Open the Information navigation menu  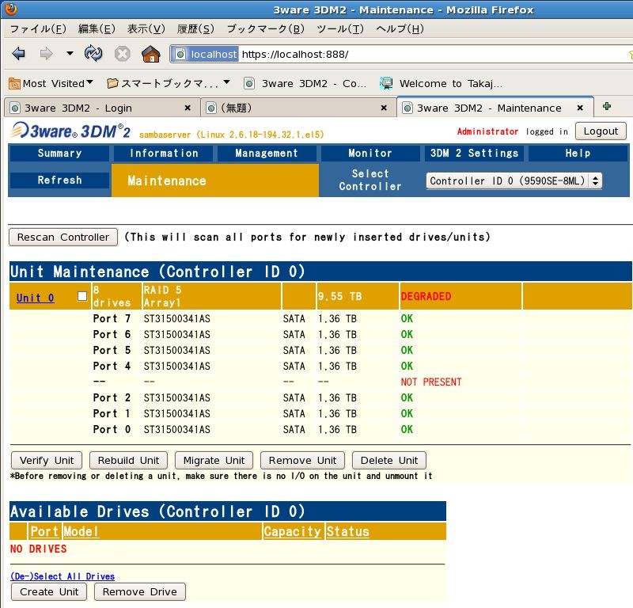point(164,153)
